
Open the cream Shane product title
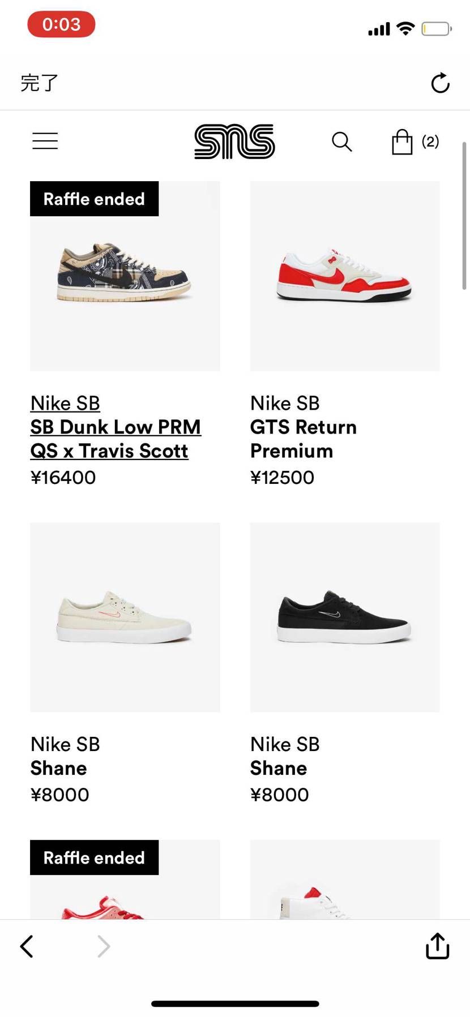point(59,768)
